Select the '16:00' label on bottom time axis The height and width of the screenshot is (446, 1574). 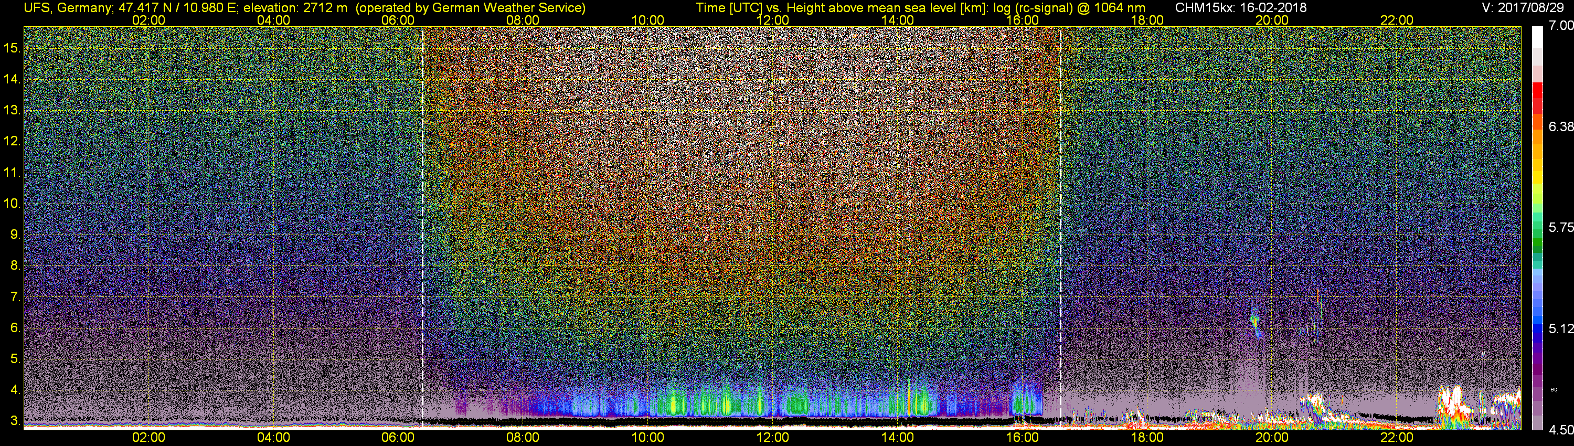tap(1022, 438)
